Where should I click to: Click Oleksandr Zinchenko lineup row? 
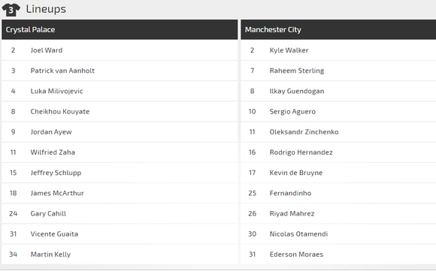[x=338, y=132]
